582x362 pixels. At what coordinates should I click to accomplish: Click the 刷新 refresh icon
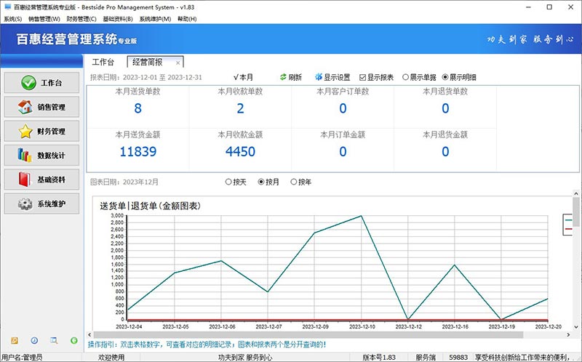tap(284, 78)
